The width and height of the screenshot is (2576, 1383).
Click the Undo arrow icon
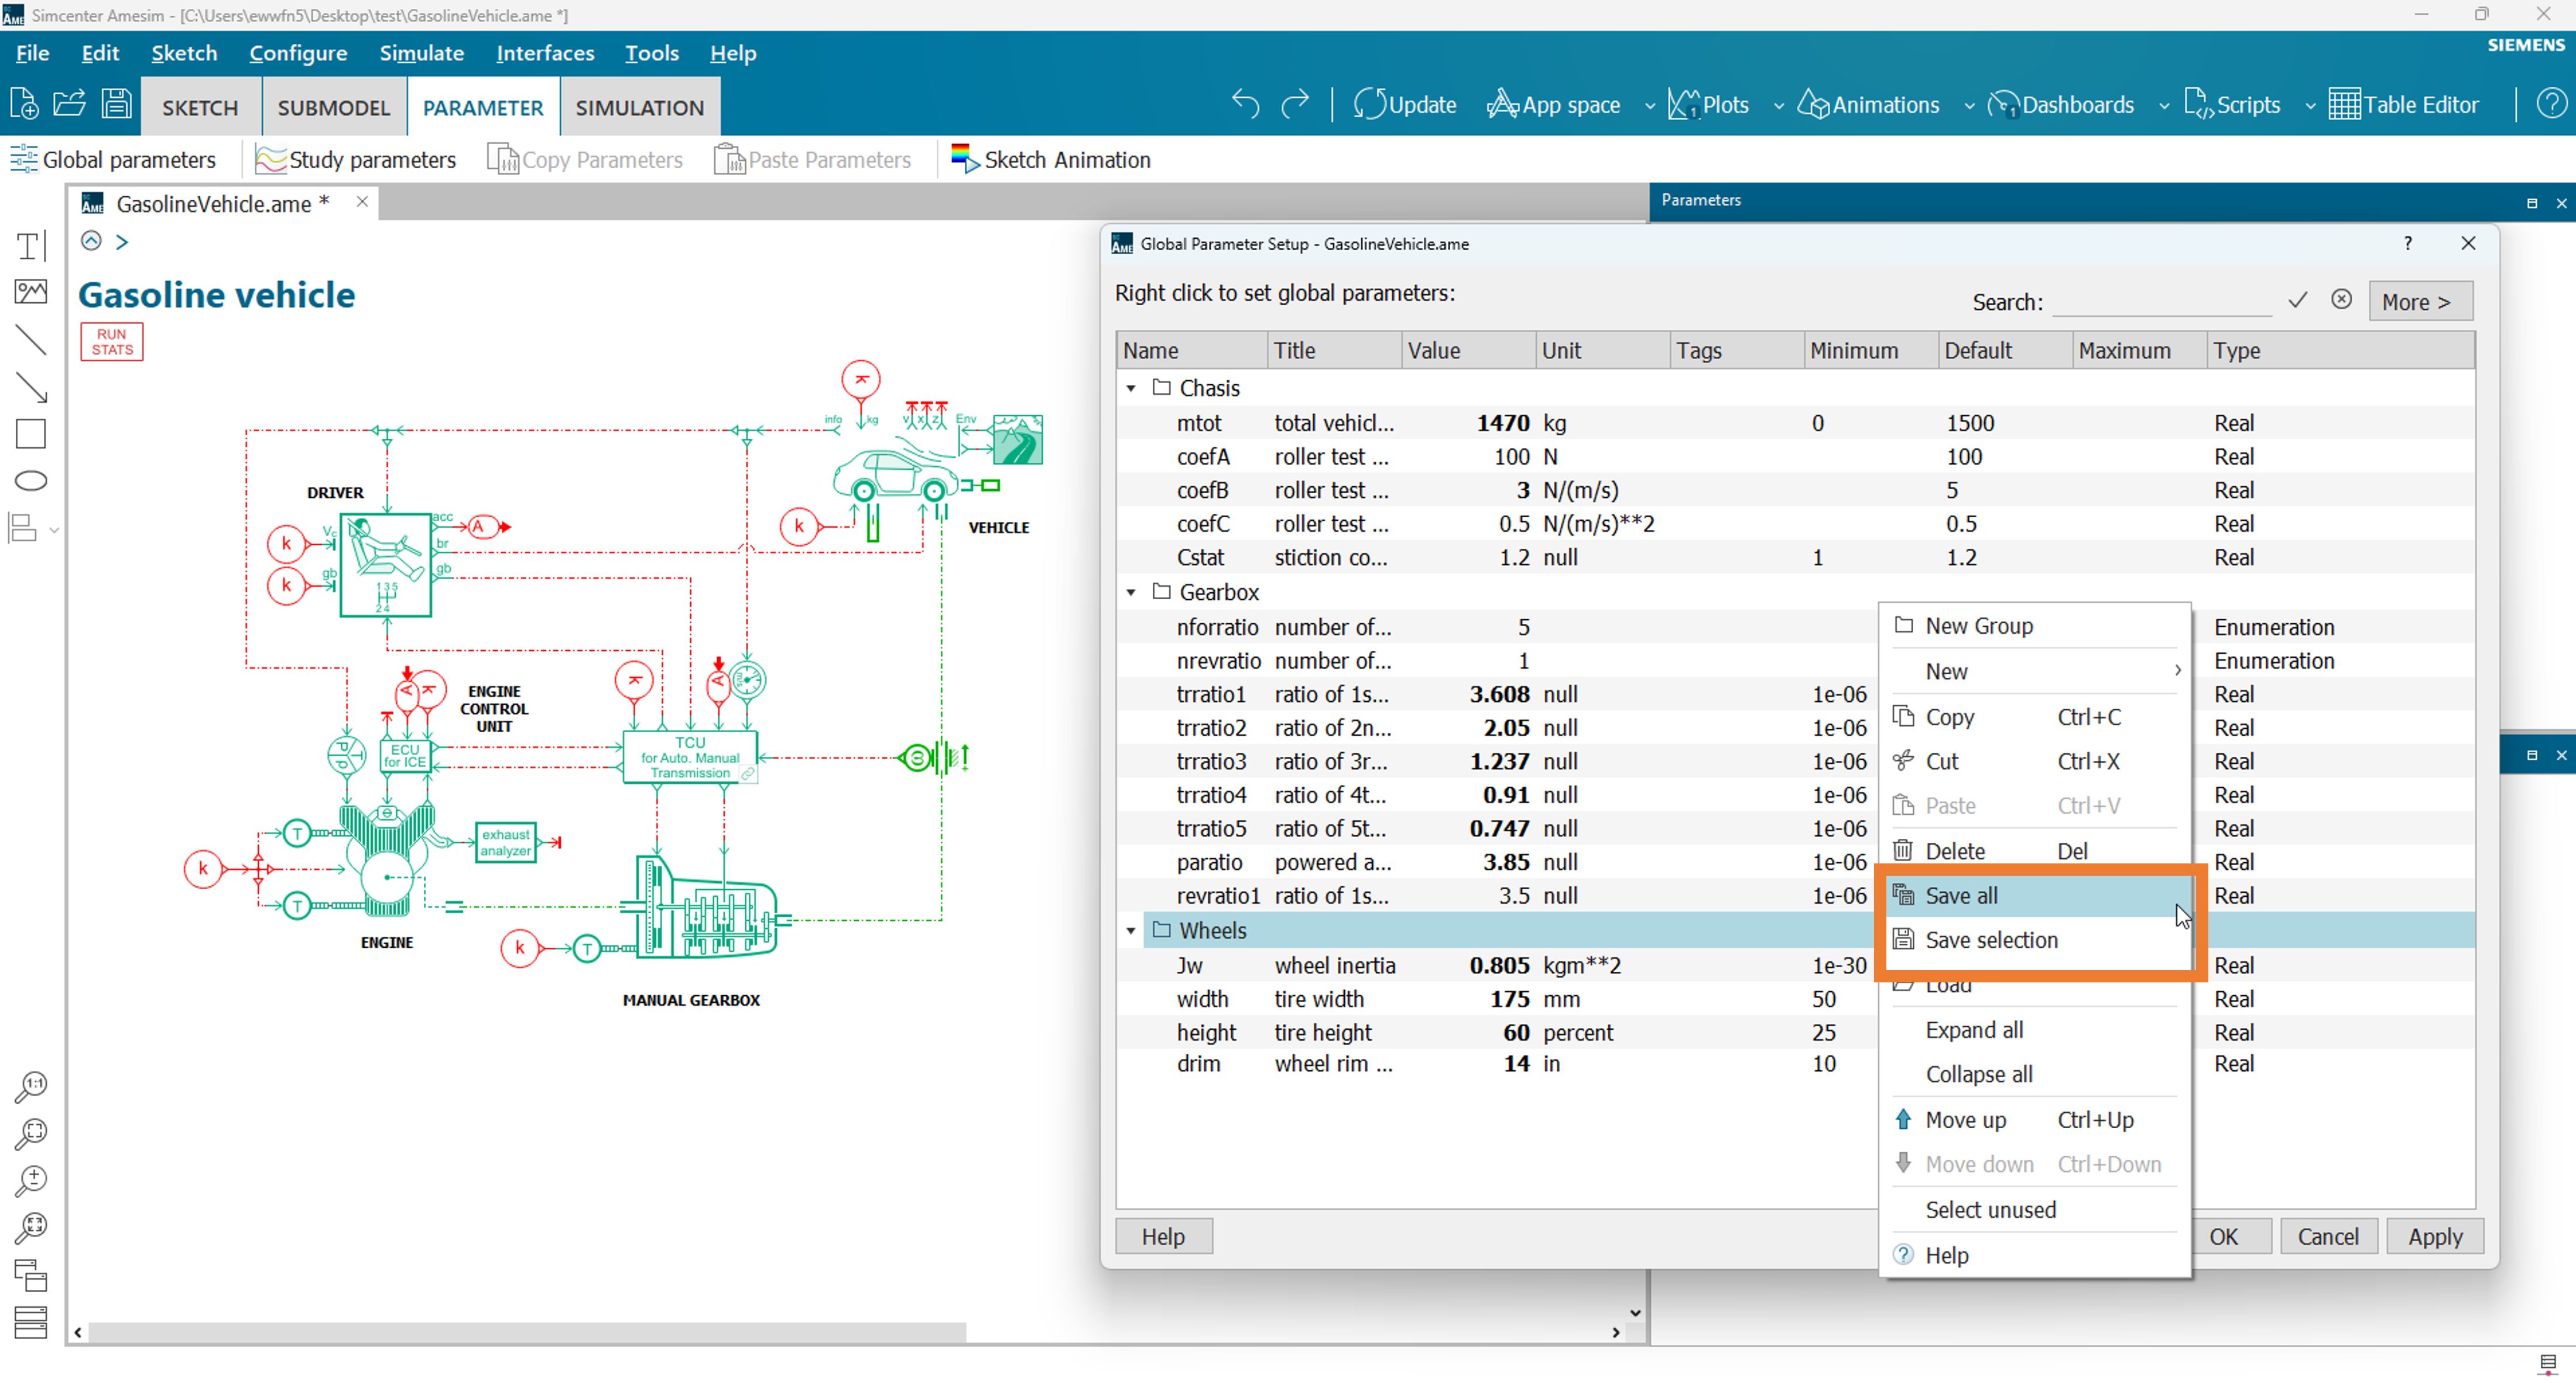click(x=1245, y=104)
